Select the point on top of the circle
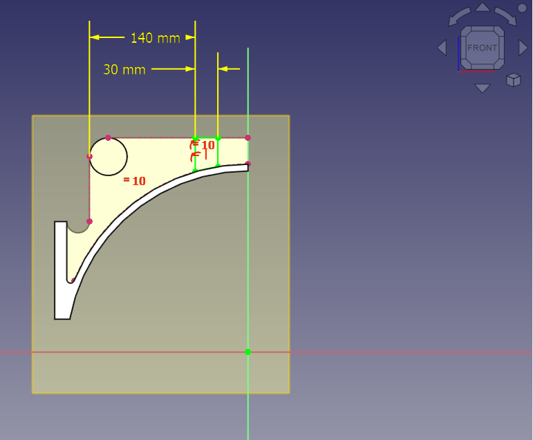533x440 pixels. [108, 137]
